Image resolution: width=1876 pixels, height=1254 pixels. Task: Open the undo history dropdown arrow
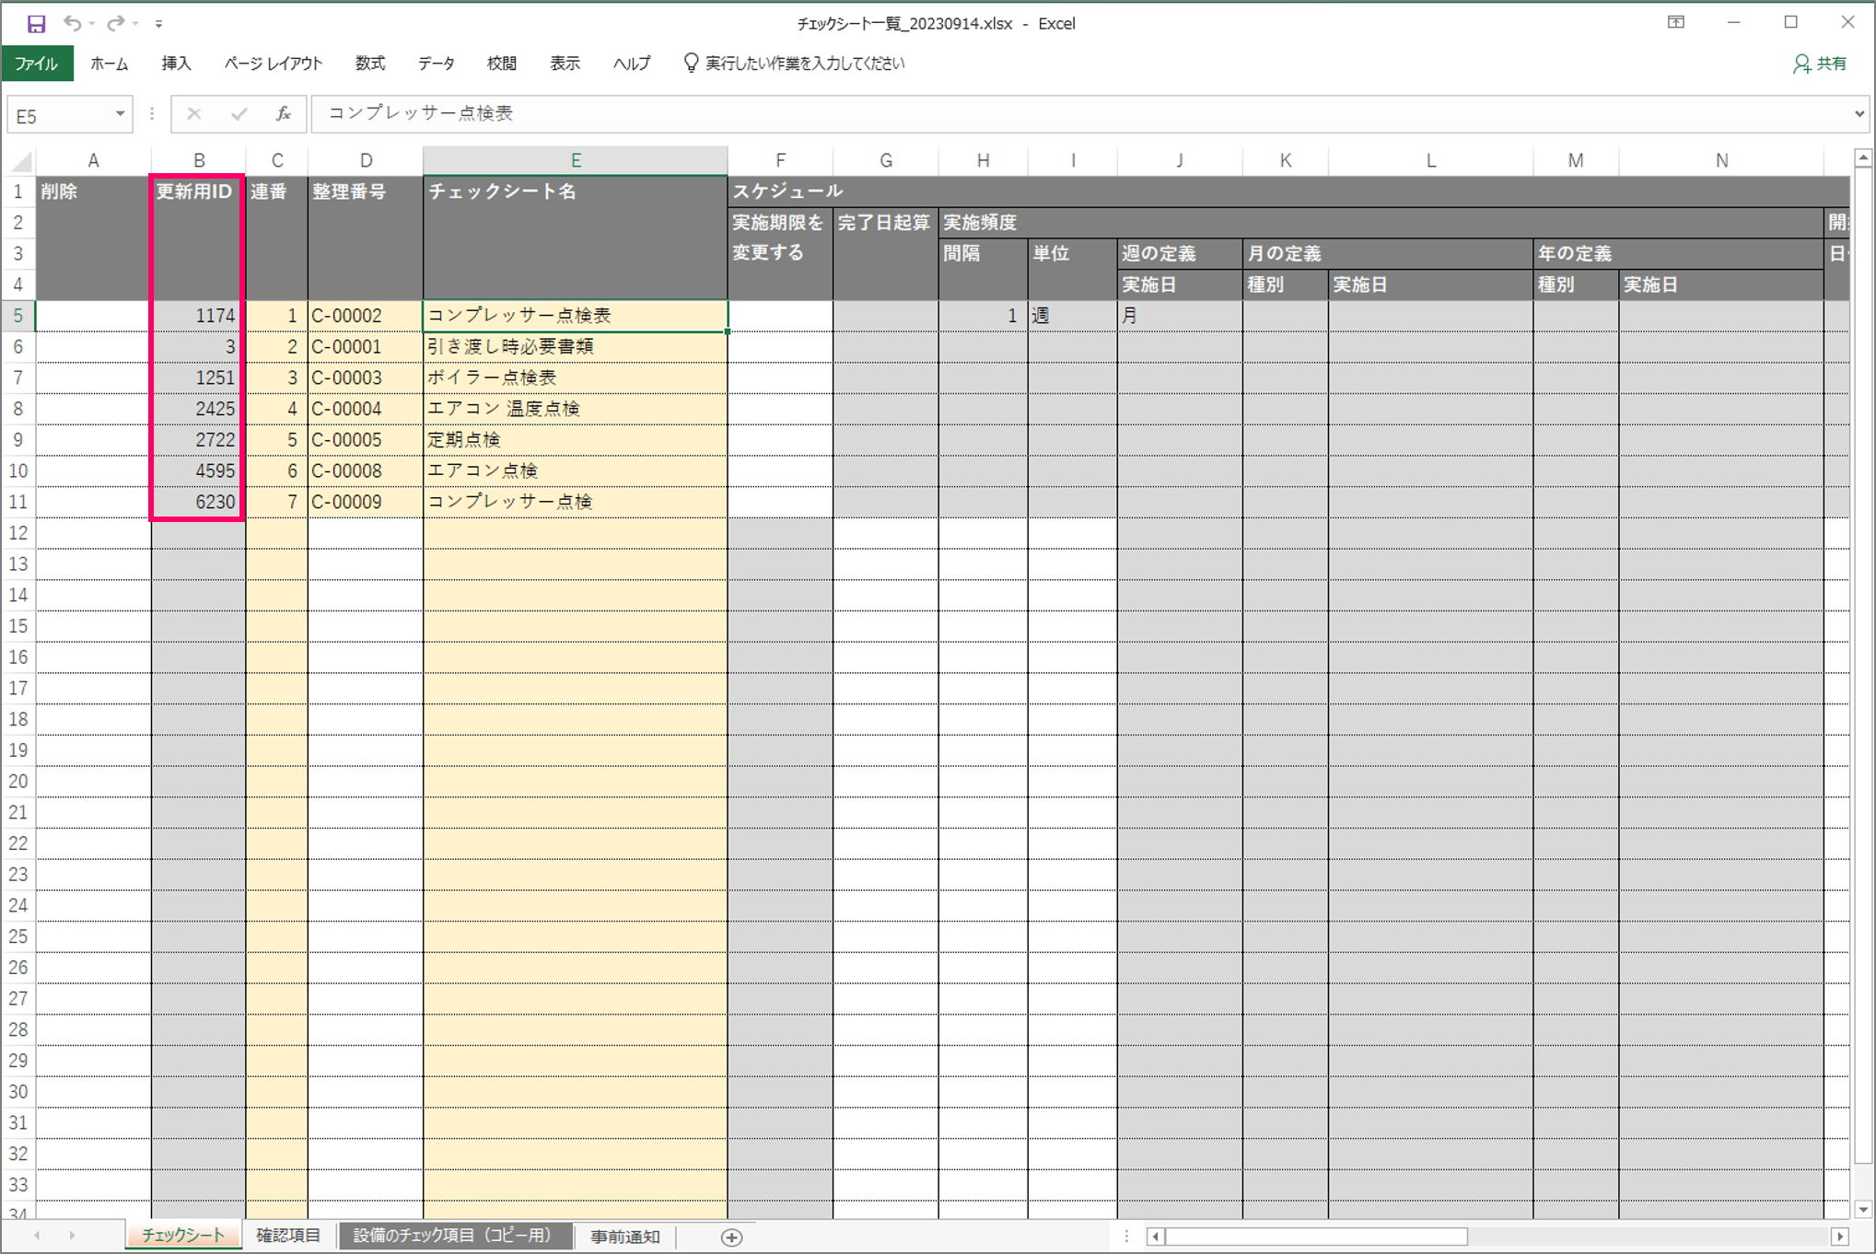pos(92,24)
